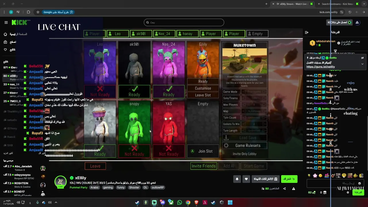Click the funny tag
This screenshot has width=368, height=207.
pyautogui.click(x=121, y=187)
